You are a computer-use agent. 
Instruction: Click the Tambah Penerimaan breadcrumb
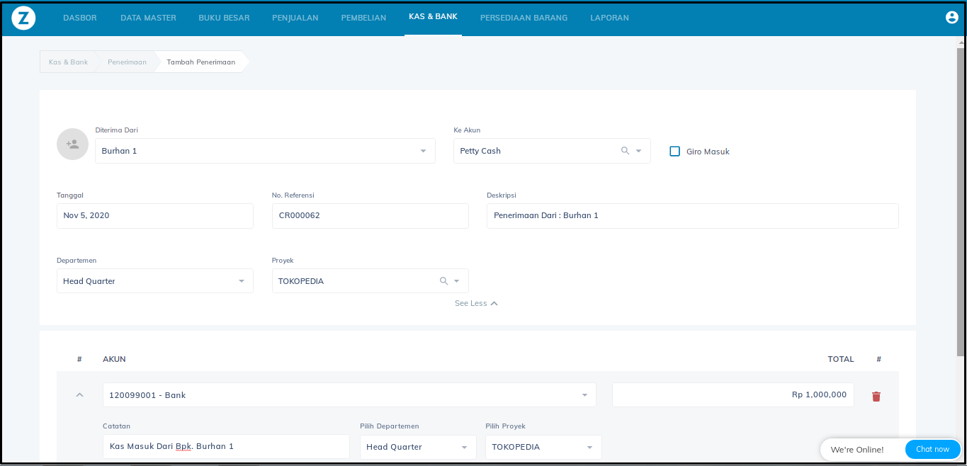[201, 62]
